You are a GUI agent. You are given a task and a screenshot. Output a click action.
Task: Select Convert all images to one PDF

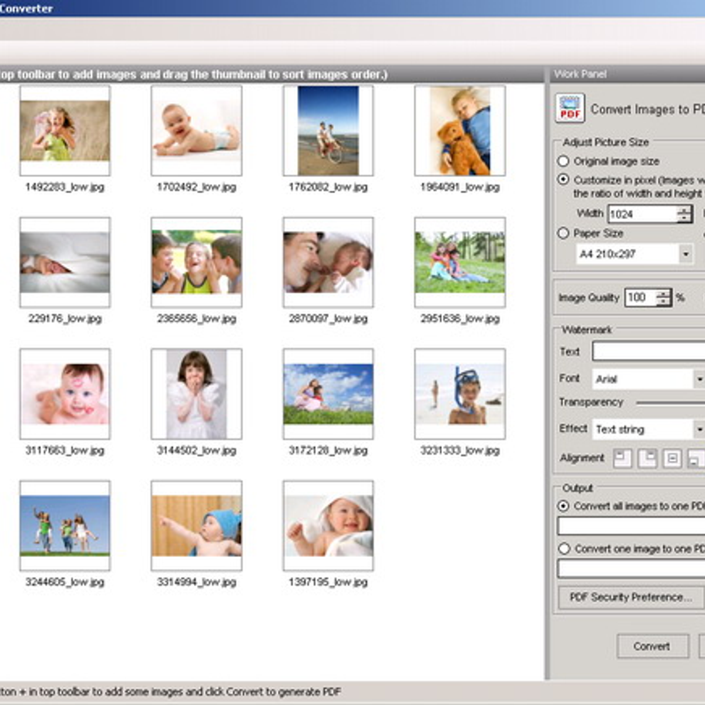563,506
